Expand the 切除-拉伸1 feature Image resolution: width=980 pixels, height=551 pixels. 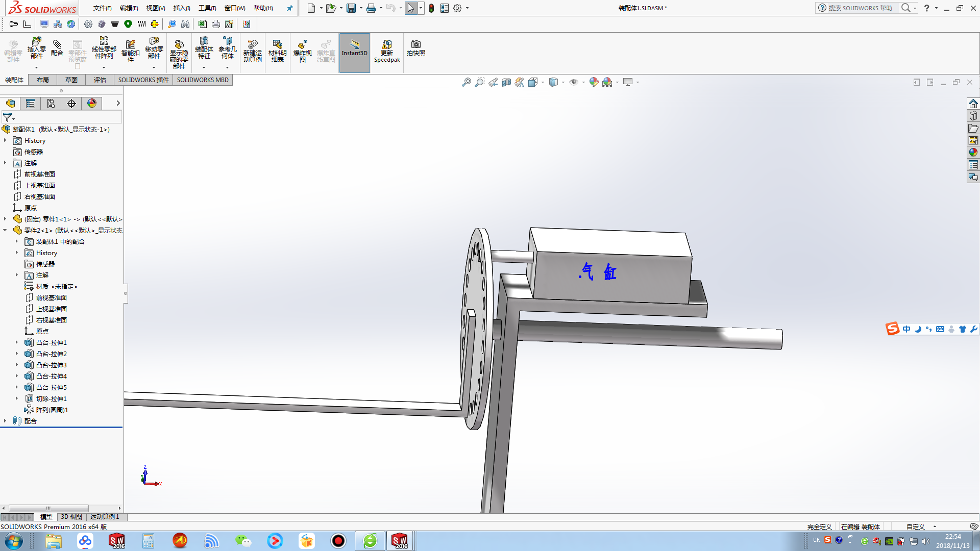click(17, 398)
